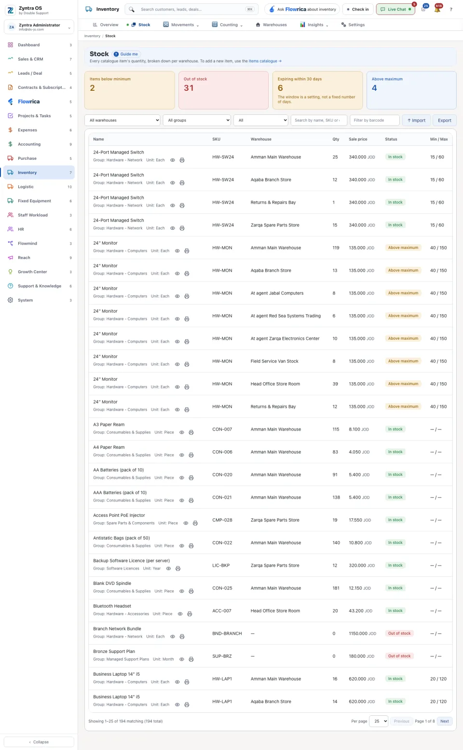The image size is (463, 750).
Task: Print label for A3 Paper Ream
Action: (x=191, y=432)
